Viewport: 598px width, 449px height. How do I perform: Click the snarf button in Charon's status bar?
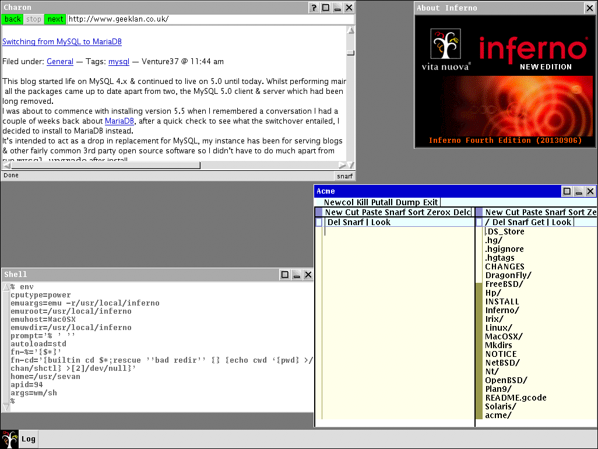(344, 176)
